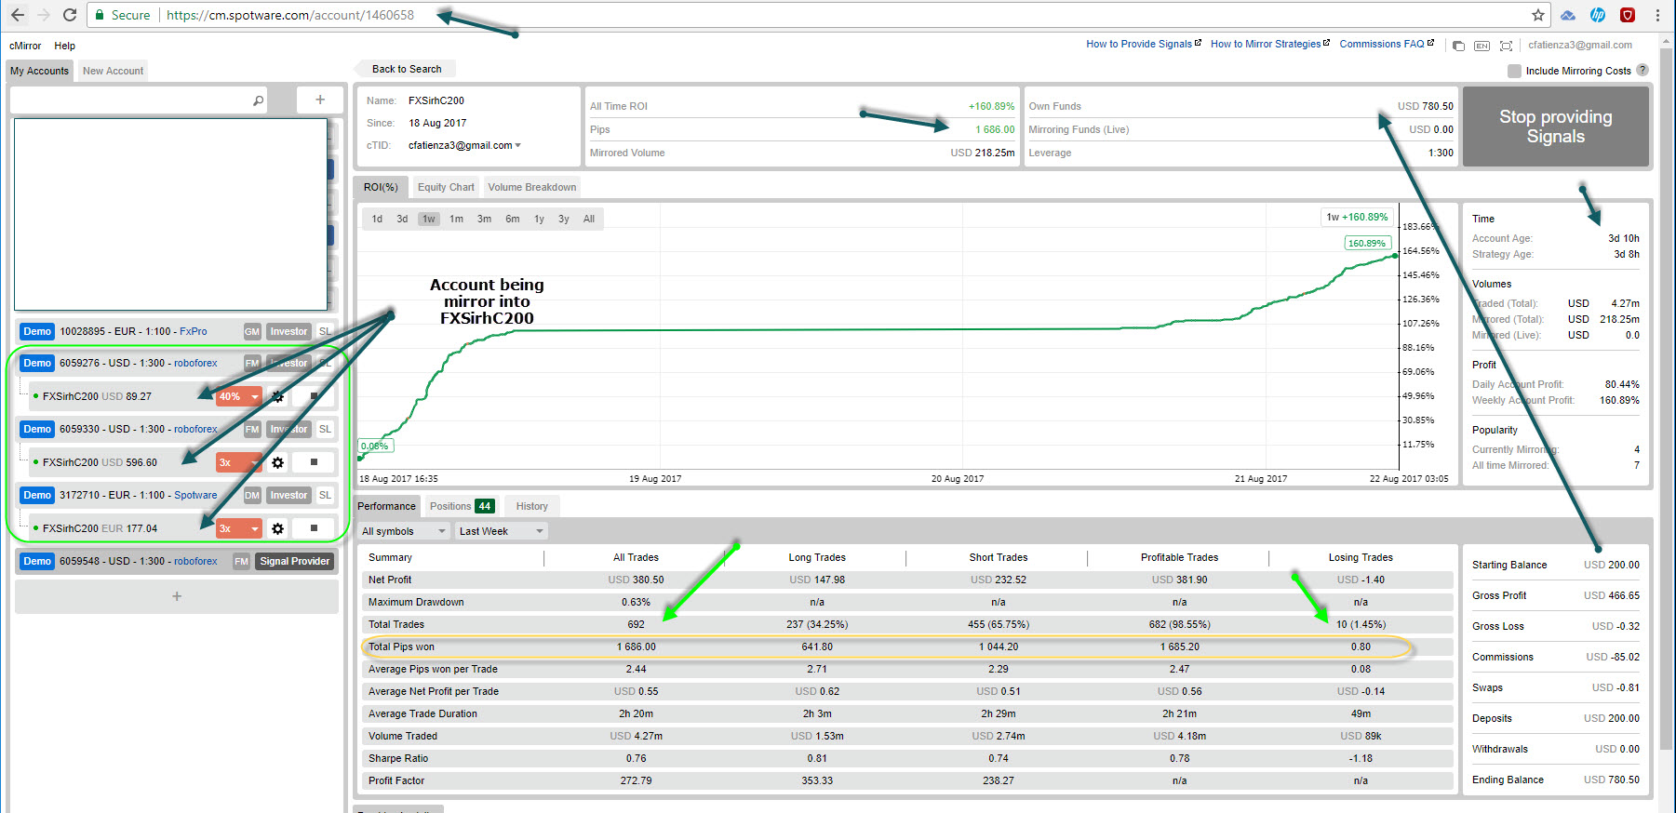Open settings gear for FXSirhC200 USD 596.60
This screenshot has width=1676, height=813.
click(277, 462)
